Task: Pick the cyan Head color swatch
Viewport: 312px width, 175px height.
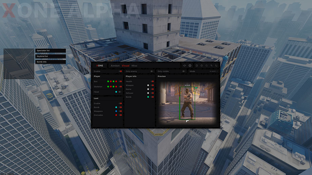Action: pyautogui.click(x=116, y=92)
